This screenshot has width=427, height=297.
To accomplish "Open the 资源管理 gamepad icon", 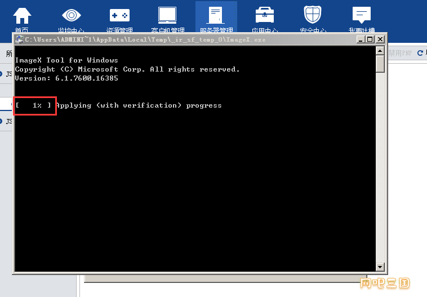I will (x=119, y=15).
